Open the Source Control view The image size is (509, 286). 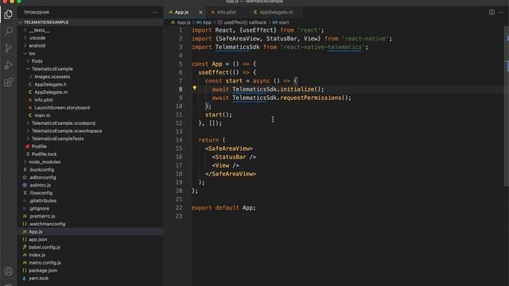click(x=9, y=48)
